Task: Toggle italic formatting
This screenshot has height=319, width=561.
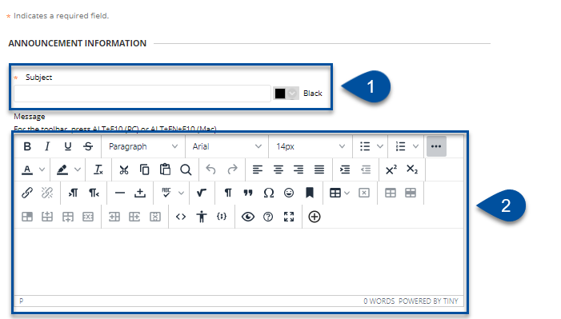Action: point(47,146)
